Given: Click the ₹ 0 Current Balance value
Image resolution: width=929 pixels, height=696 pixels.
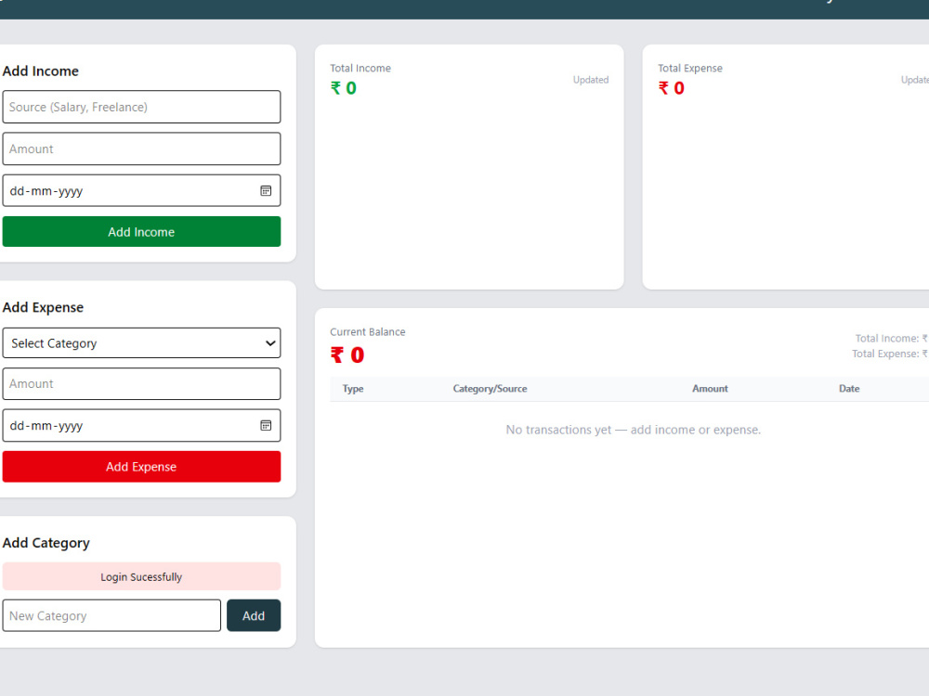Looking at the screenshot, I should click(347, 355).
